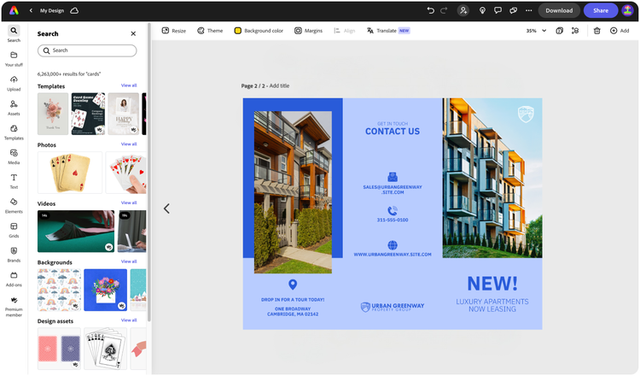The height and width of the screenshot is (376, 640).
Task: Open the user profile avatar
Action: (x=627, y=10)
